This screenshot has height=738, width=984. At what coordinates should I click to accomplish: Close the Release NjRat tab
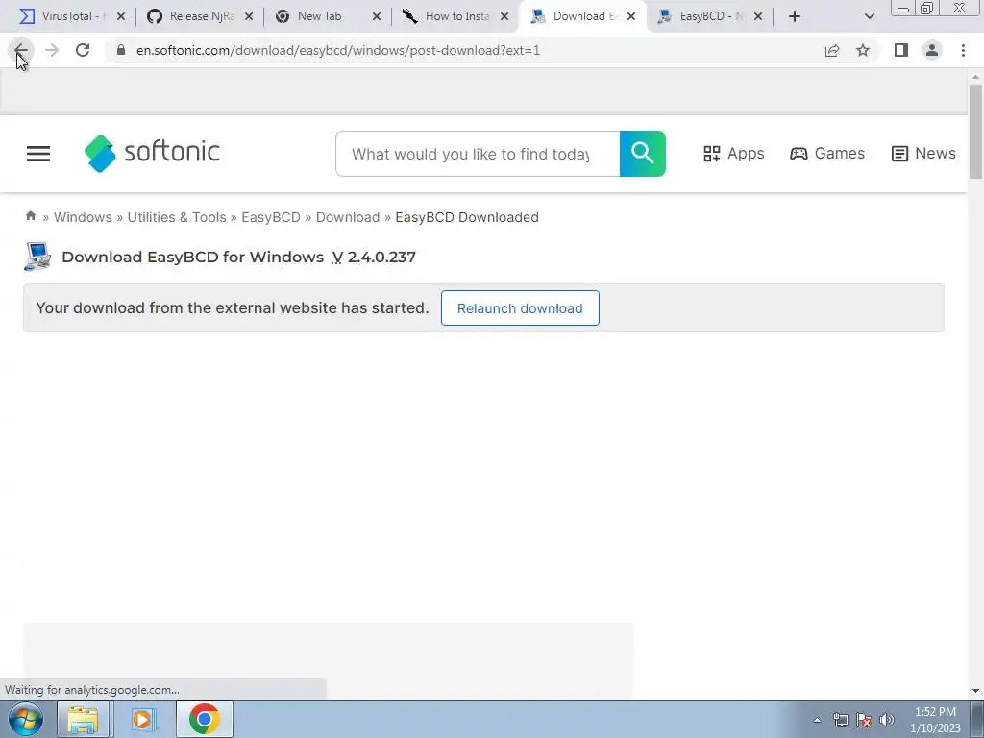249,16
